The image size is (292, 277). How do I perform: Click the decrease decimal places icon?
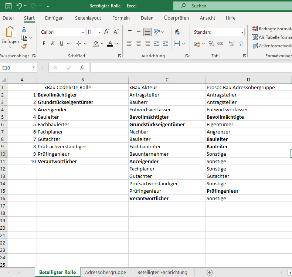tap(241, 44)
